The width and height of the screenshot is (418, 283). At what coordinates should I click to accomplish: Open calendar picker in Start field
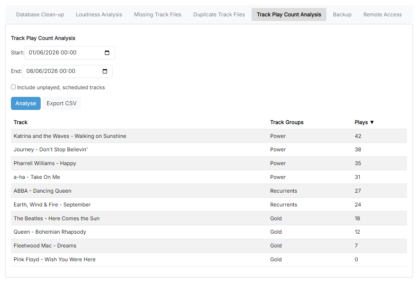coord(107,53)
